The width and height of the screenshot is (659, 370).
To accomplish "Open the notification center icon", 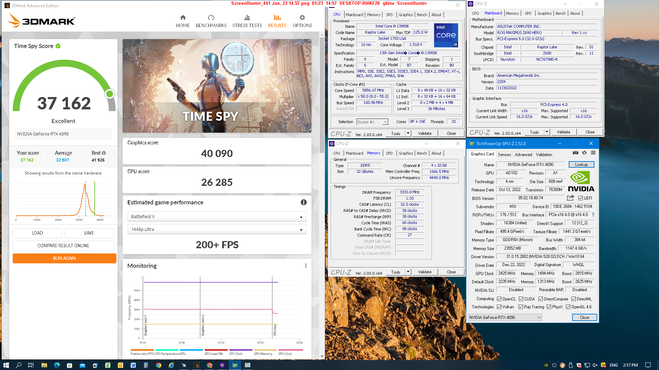I will click(x=648, y=365).
